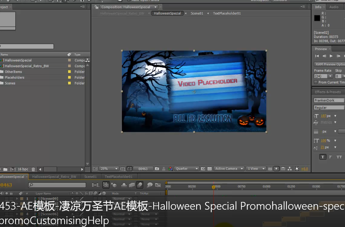Open the timeline panel icon in viewer
This screenshot has height=227, width=345.
point(283,168)
